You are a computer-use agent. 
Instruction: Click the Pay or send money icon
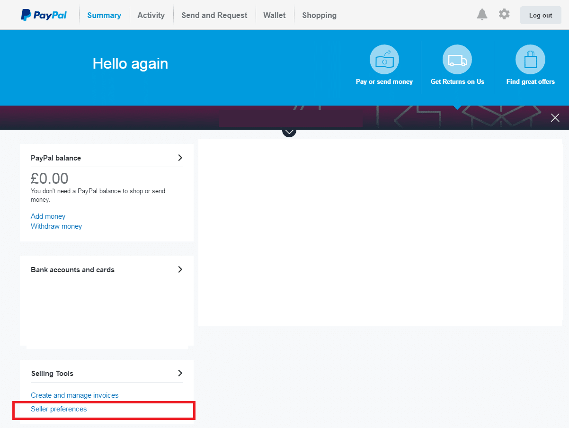[384, 60]
